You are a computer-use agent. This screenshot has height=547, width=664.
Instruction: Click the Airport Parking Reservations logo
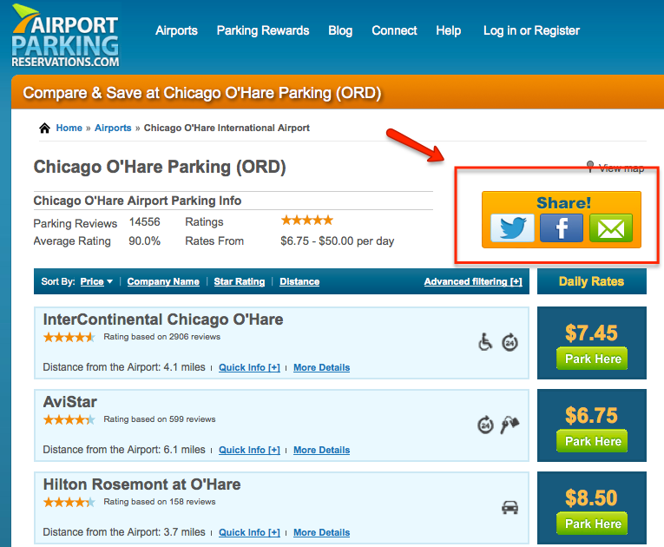[x=66, y=36]
